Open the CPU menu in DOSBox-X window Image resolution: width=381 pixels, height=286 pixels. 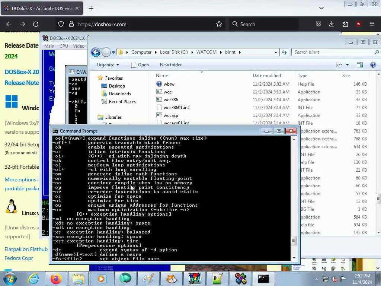(64, 46)
